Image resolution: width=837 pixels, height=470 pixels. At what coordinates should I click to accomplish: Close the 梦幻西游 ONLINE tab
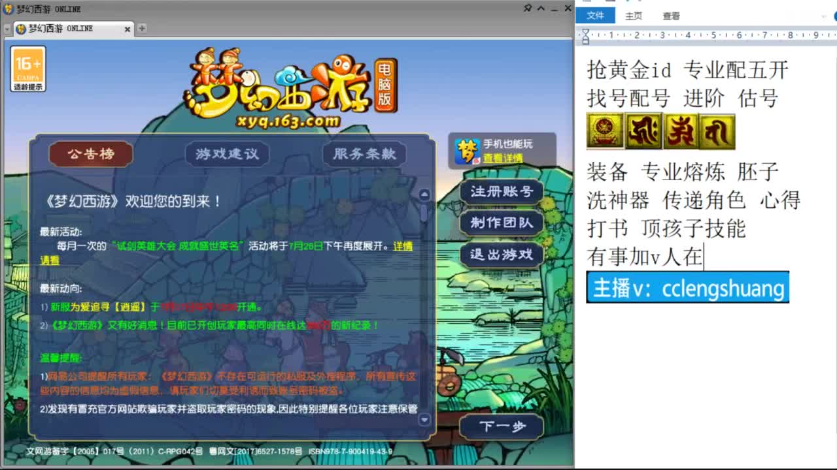click(128, 29)
